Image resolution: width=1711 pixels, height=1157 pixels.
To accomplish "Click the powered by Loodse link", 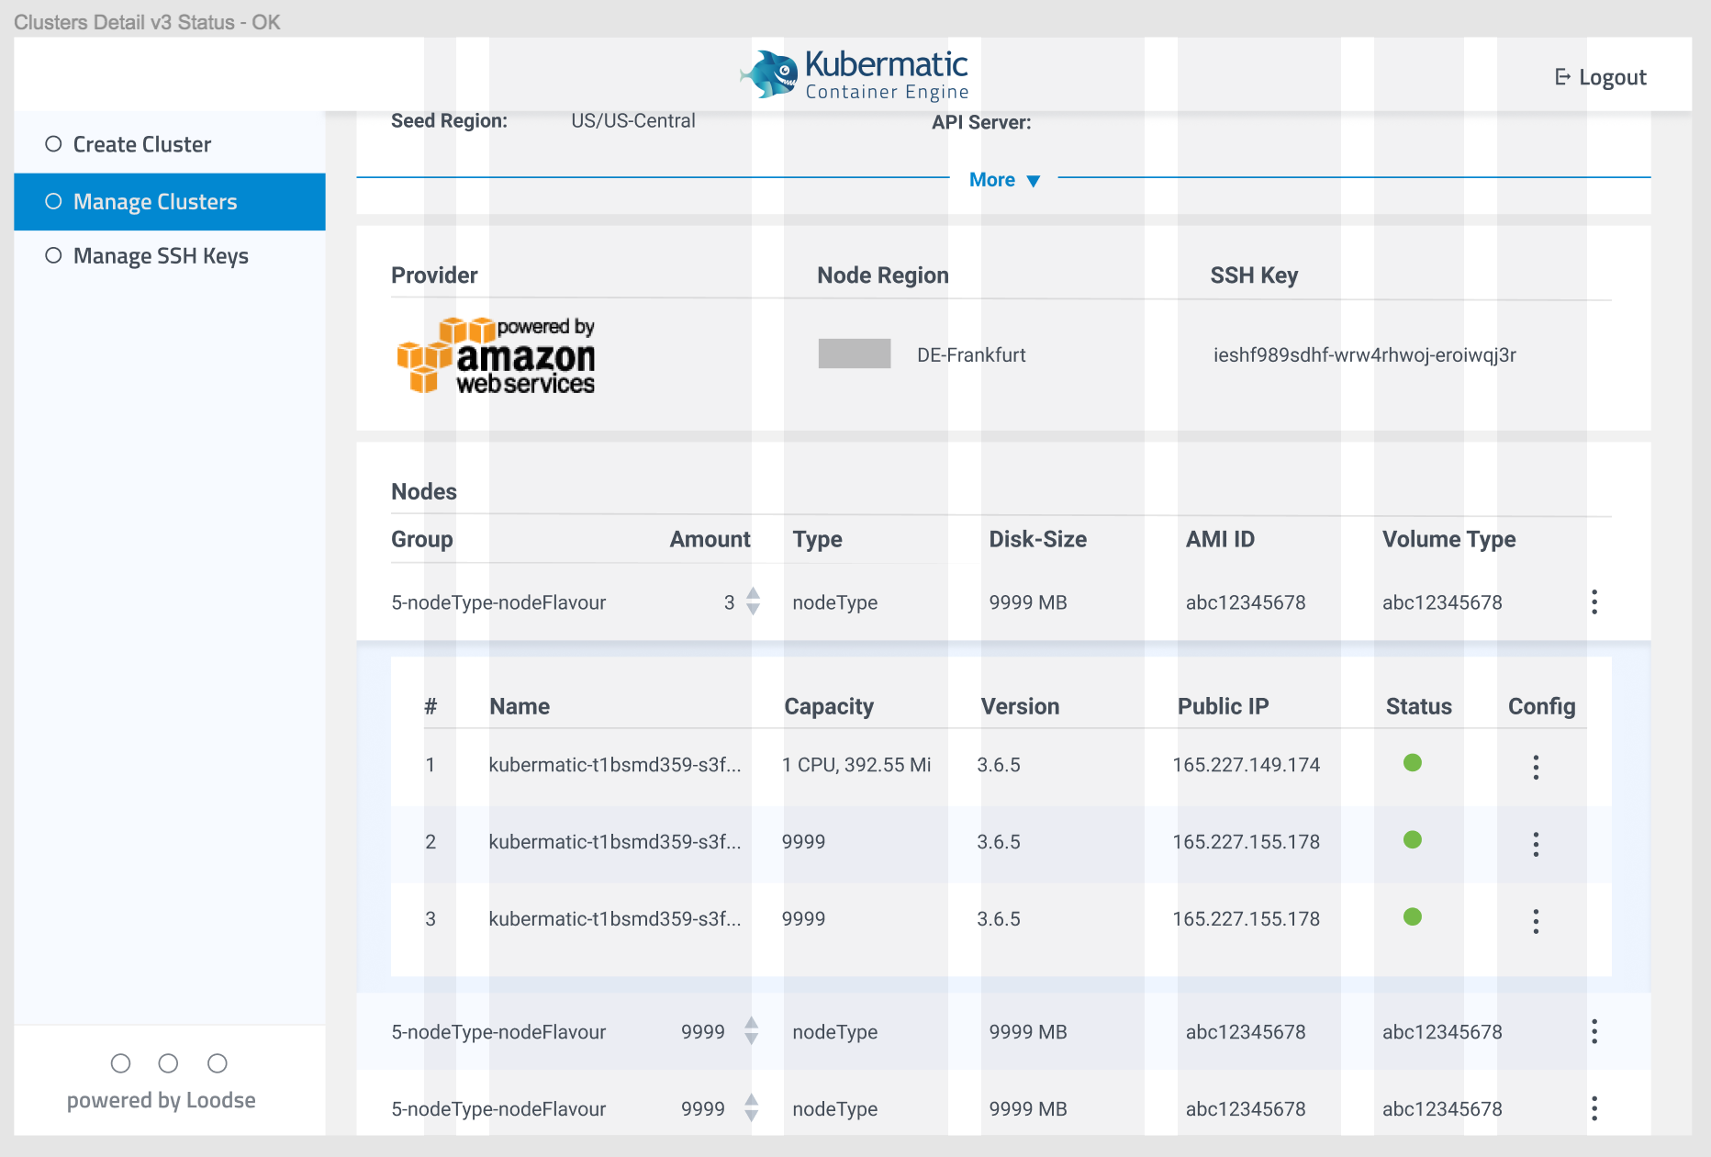I will (x=161, y=1099).
